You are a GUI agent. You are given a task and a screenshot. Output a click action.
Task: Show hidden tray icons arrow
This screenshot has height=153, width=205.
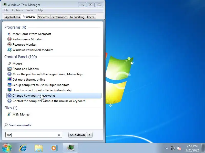point(167,148)
